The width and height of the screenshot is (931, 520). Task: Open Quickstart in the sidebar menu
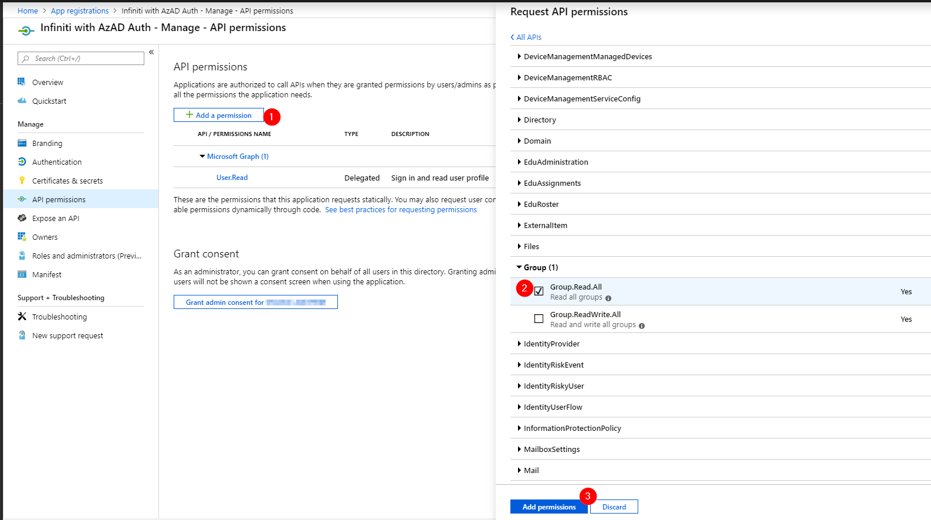coord(49,101)
